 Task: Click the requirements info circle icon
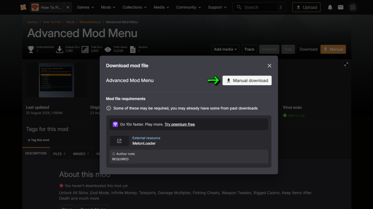pos(109,108)
